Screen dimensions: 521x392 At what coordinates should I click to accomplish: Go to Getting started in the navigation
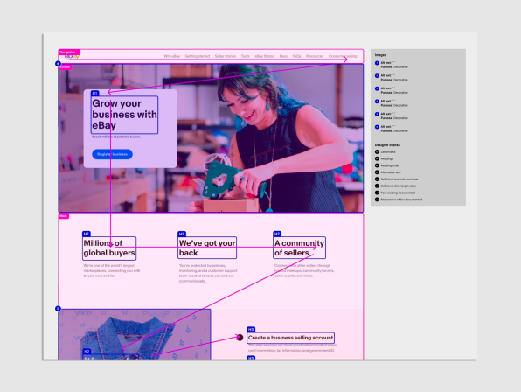point(198,56)
